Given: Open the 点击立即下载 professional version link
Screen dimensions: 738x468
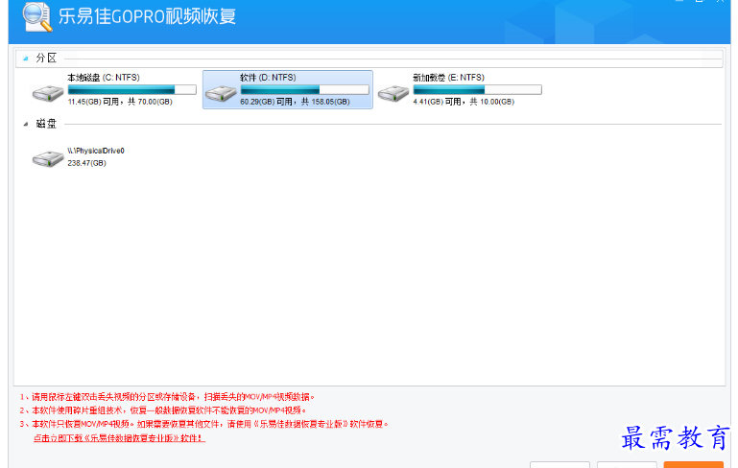Looking at the screenshot, I should [119, 438].
